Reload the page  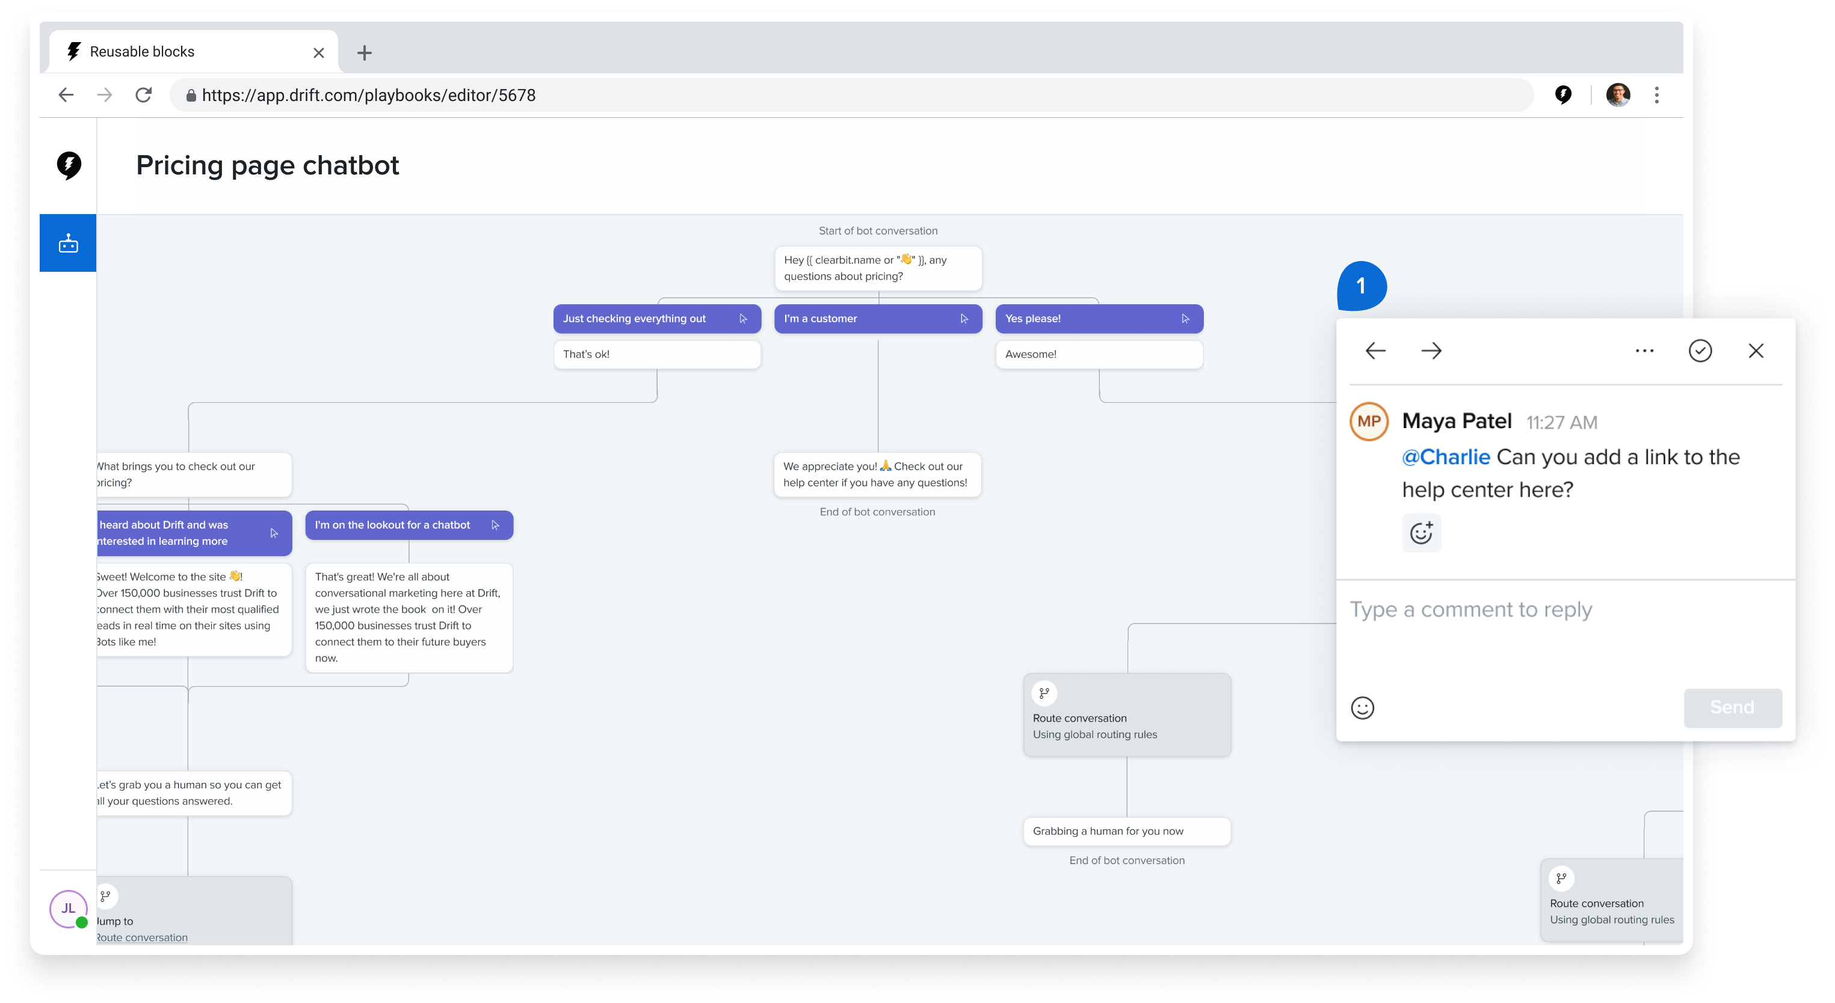[143, 94]
